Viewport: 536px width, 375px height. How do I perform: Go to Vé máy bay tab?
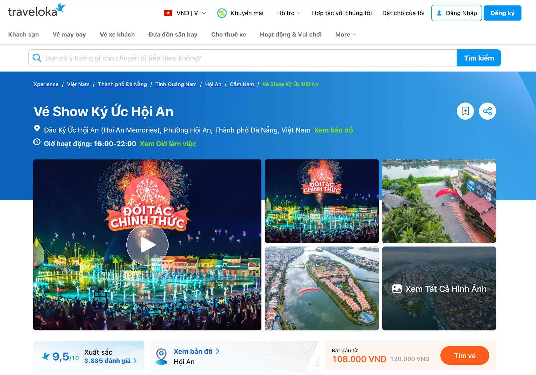click(69, 34)
